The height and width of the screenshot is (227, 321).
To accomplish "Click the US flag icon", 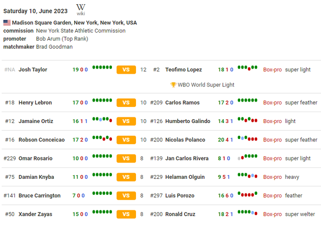I will pos(7,23).
